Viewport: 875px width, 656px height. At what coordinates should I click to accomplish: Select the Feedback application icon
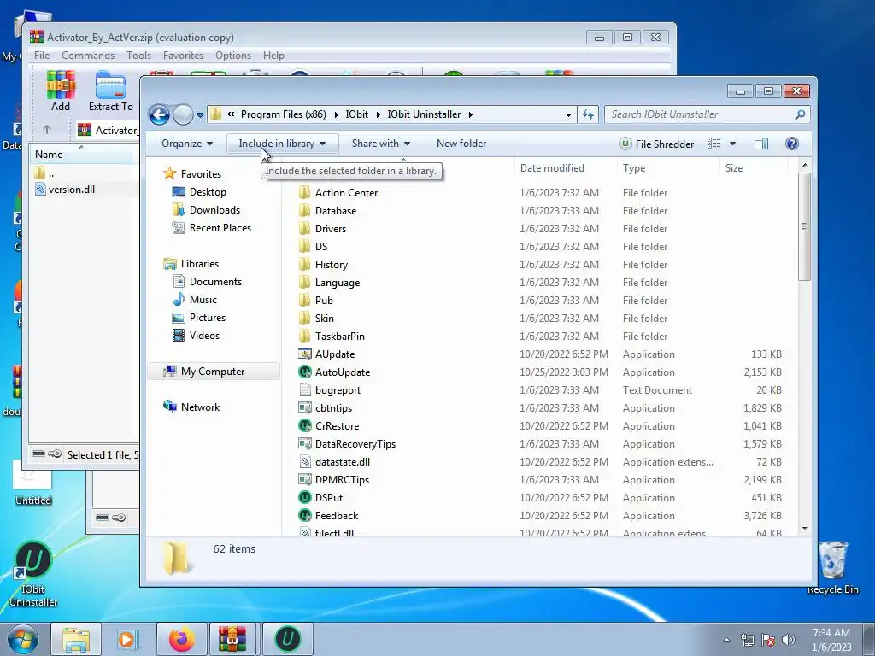coord(305,515)
